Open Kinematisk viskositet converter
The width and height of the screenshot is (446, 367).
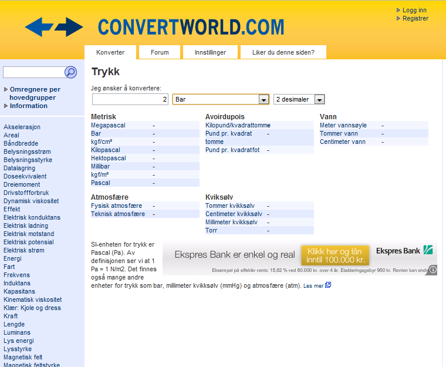point(33,300)
